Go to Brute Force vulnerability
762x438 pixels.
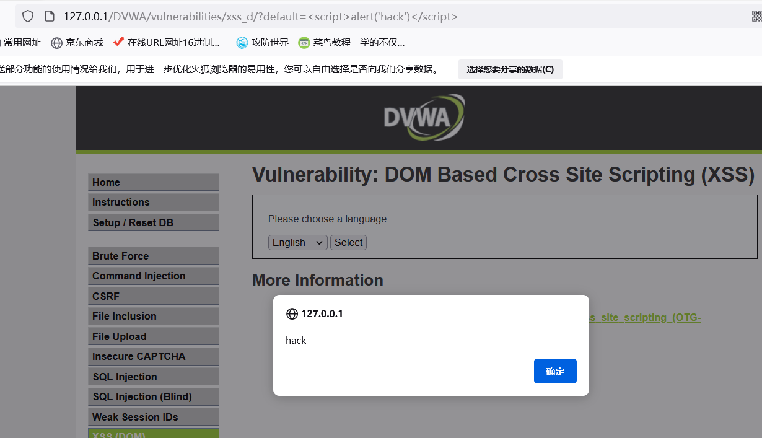(154, 256)
